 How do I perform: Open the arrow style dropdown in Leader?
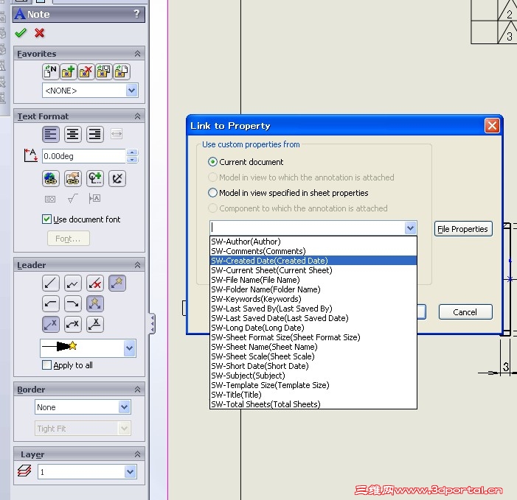(129, 348)
